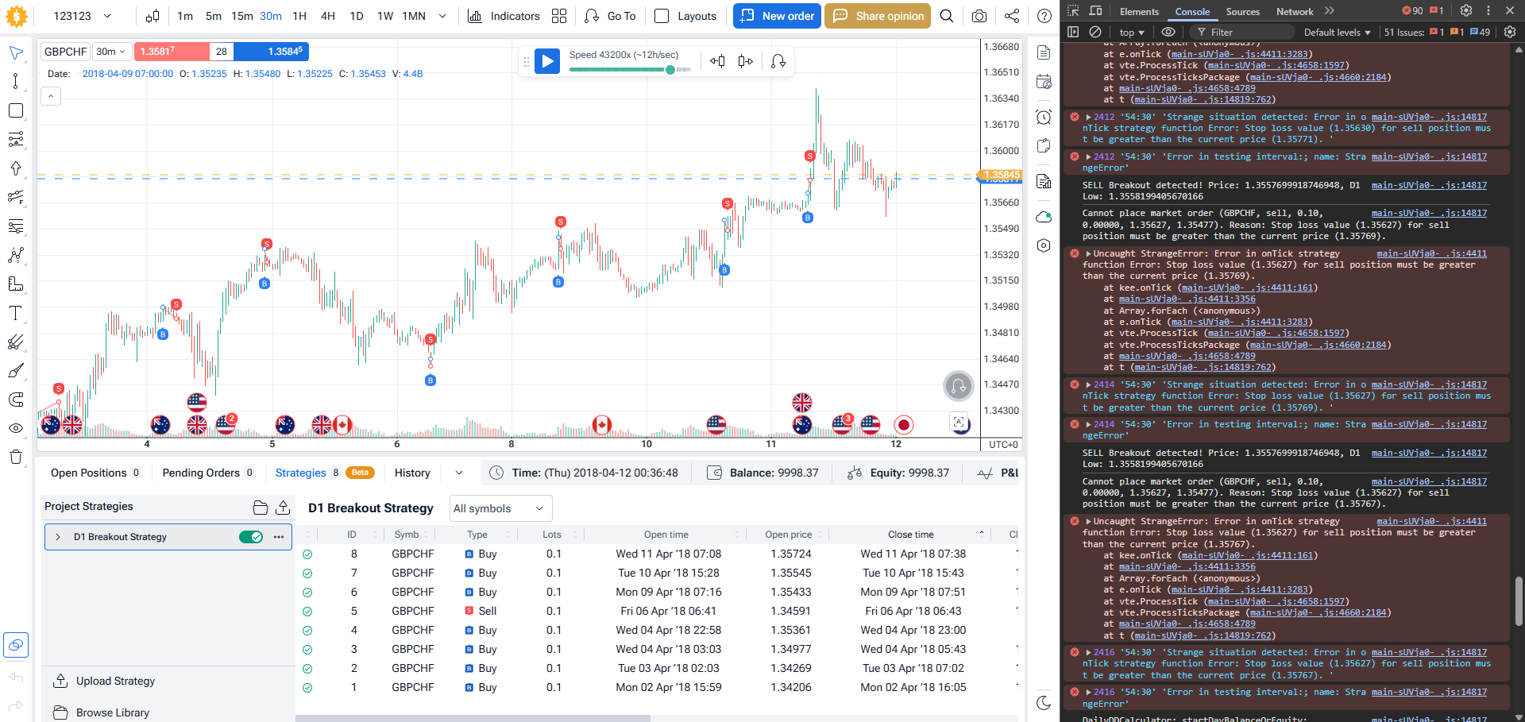Take a chart snapshot with camera icon
This screenshot has height=722, width=1525.
tap(979, 16)
